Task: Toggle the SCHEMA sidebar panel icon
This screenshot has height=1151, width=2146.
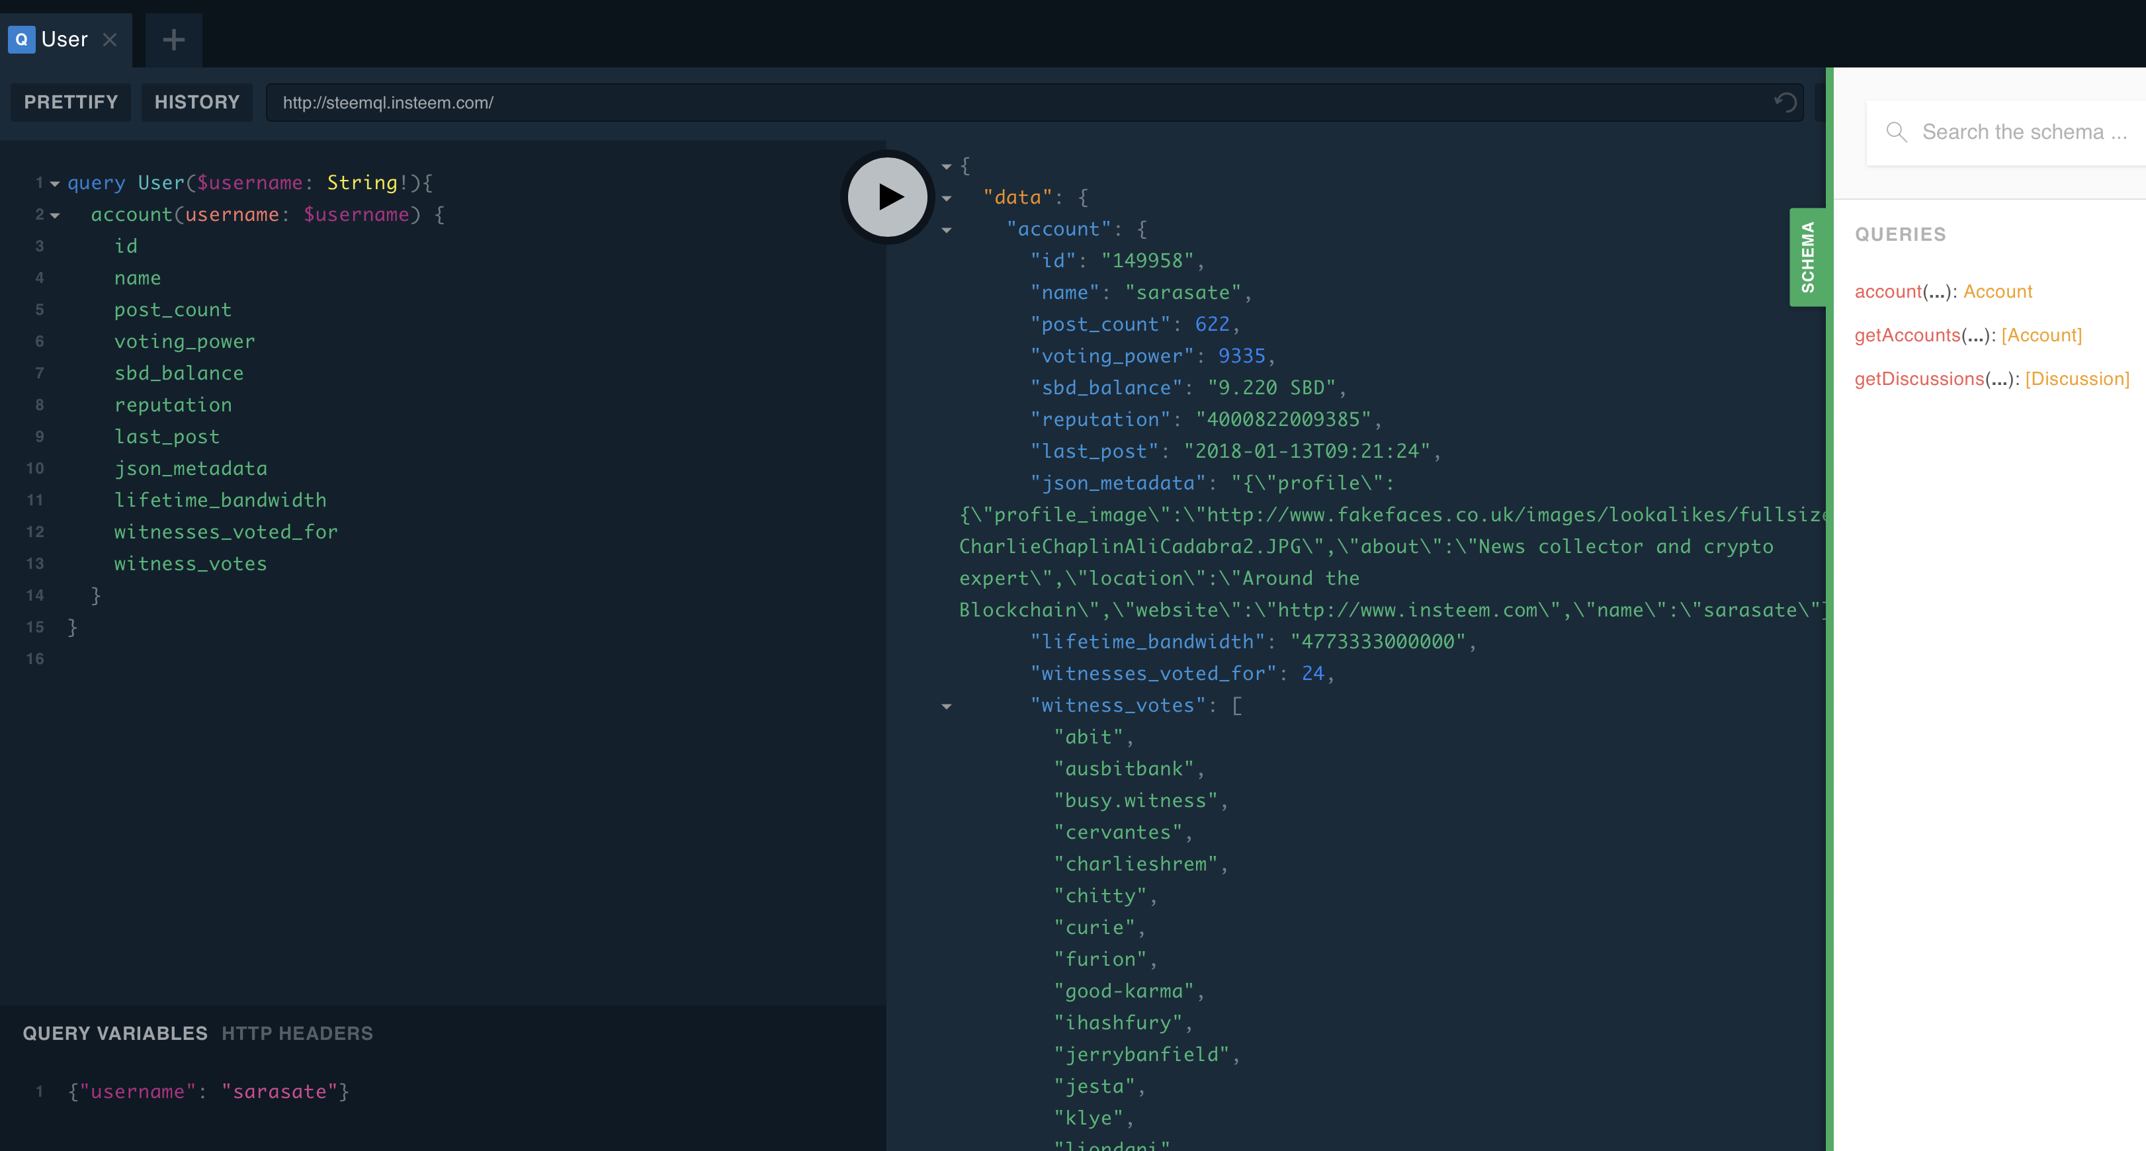Action: 1811,257
